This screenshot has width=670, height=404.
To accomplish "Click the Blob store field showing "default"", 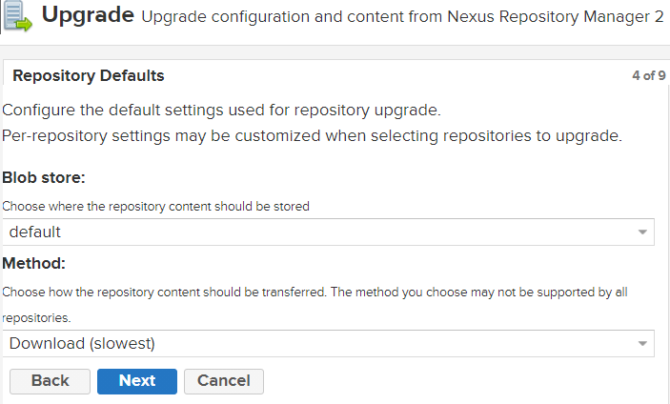I will point(315,232).
